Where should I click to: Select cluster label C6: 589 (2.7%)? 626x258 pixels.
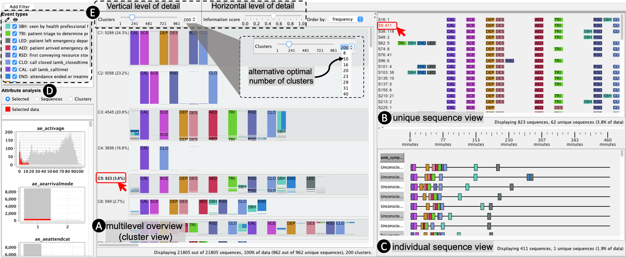tap(111, 202)
